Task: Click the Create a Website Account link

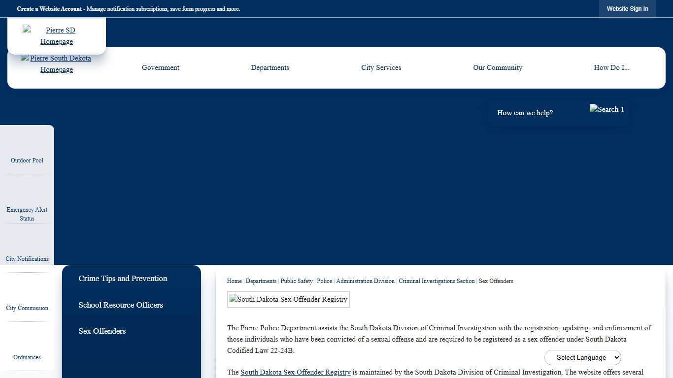Action: tap(49, 9)
